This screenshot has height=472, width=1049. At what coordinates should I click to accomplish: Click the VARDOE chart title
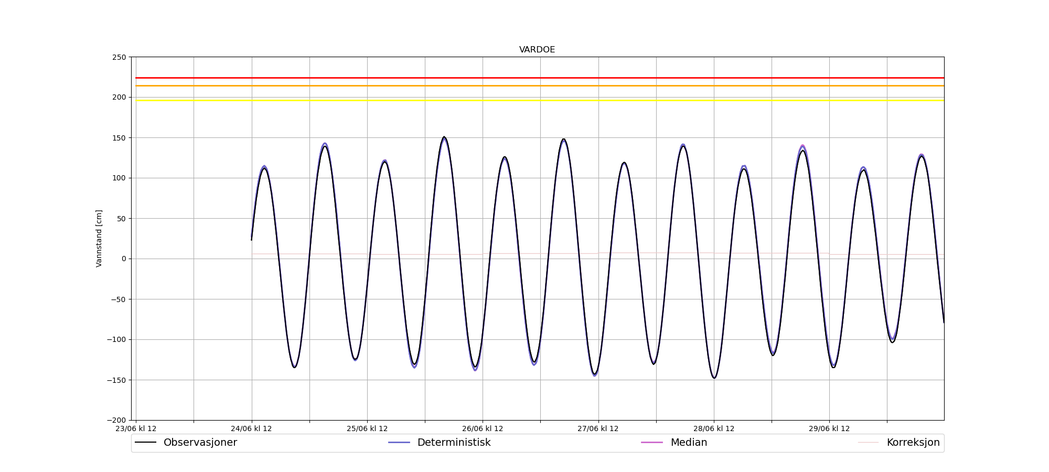point(537,50)
